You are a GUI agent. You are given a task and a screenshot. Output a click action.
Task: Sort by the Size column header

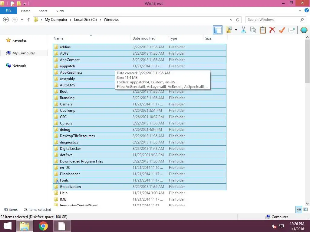(x=215, y=38)
